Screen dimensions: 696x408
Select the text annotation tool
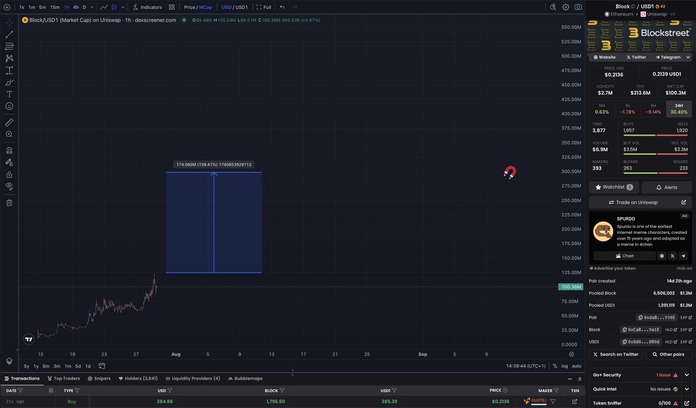[9, 94]
